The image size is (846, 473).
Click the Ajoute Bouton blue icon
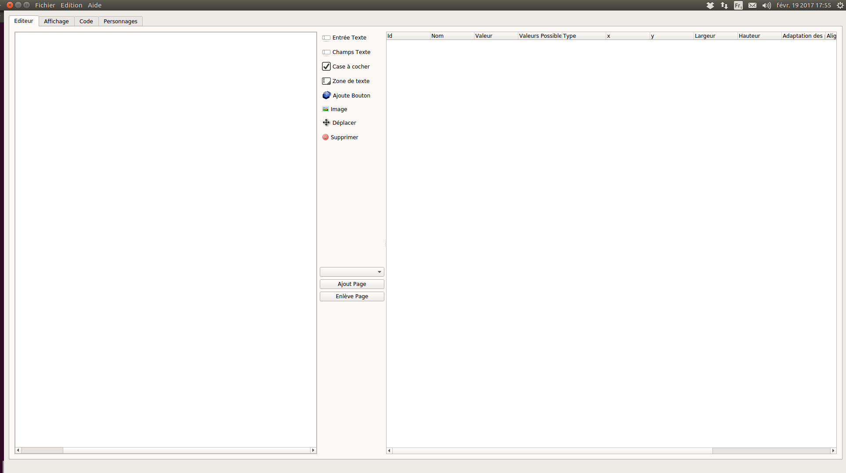pos(326,95)
